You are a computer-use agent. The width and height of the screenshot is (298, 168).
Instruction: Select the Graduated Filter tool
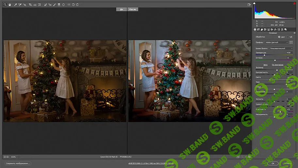pos(59,5)
